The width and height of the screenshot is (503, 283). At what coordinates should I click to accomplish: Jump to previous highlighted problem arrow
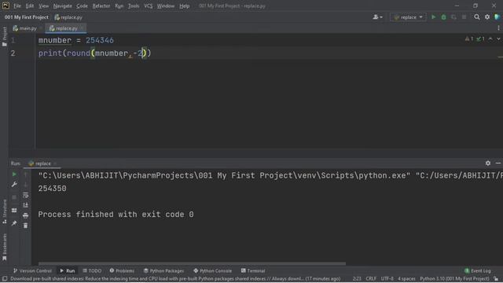(x=490, y=39)
